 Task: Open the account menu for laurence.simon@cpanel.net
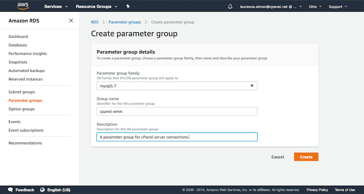271,7
